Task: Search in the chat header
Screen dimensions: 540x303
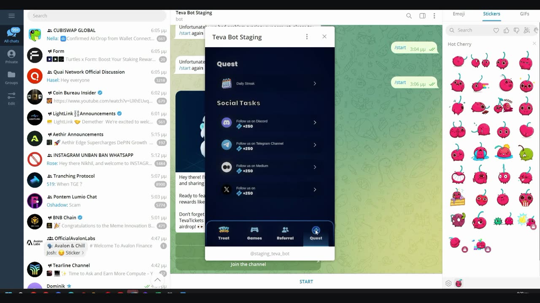Action: 409,16
